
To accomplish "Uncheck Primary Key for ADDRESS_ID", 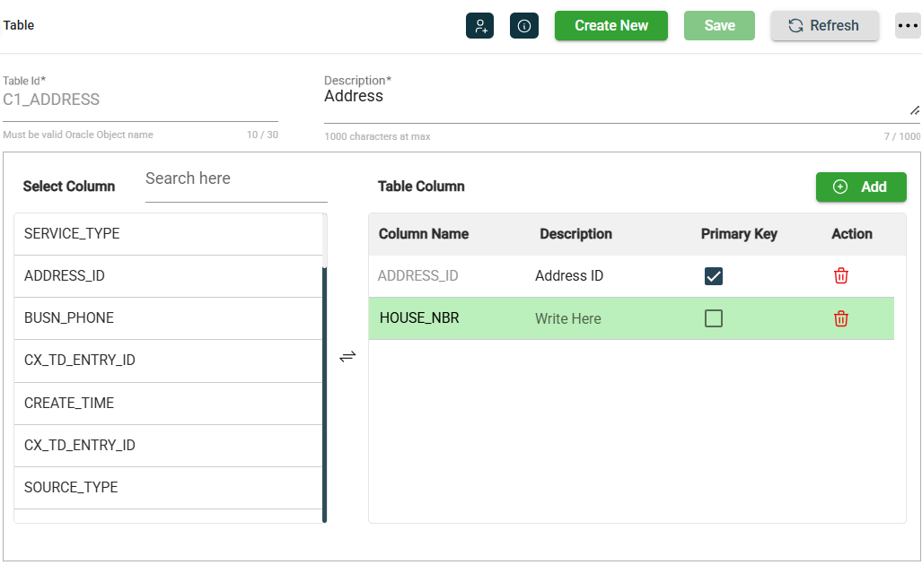I will tap(714, 276).
